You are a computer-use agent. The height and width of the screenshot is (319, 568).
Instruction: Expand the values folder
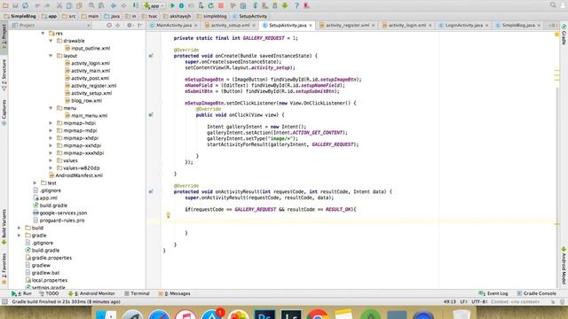[x=51, y=160]
